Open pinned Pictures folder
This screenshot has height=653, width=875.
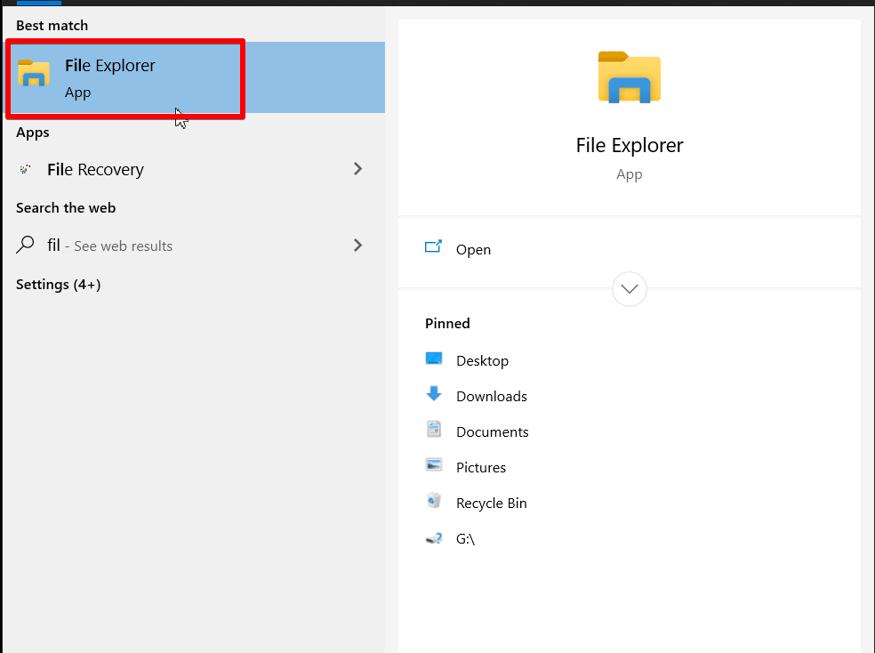(481, 468)
